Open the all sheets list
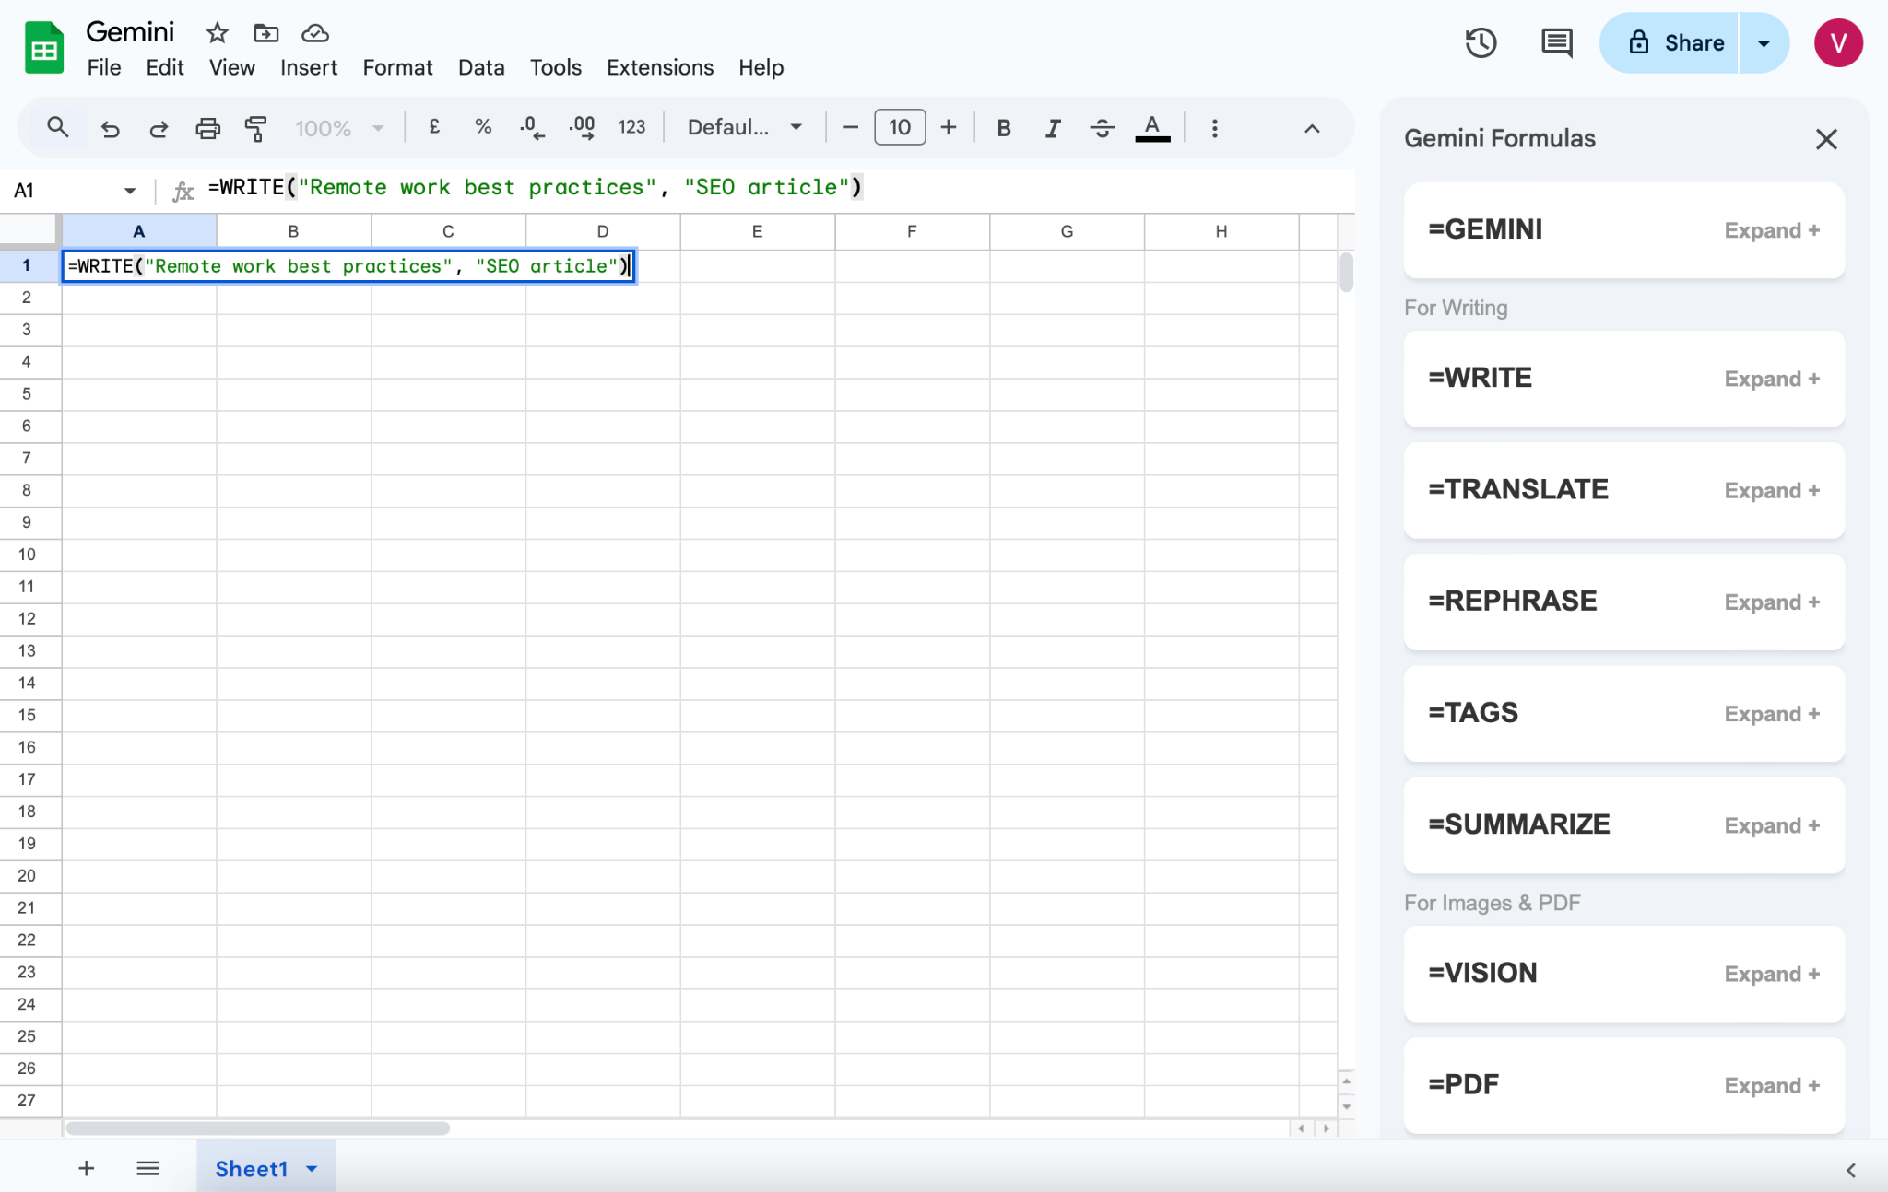Image resolution: width=1888 pixels, height=1192 pixels. point(147,1168)
